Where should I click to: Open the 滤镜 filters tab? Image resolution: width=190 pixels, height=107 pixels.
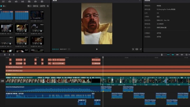[x=29, y=1]
